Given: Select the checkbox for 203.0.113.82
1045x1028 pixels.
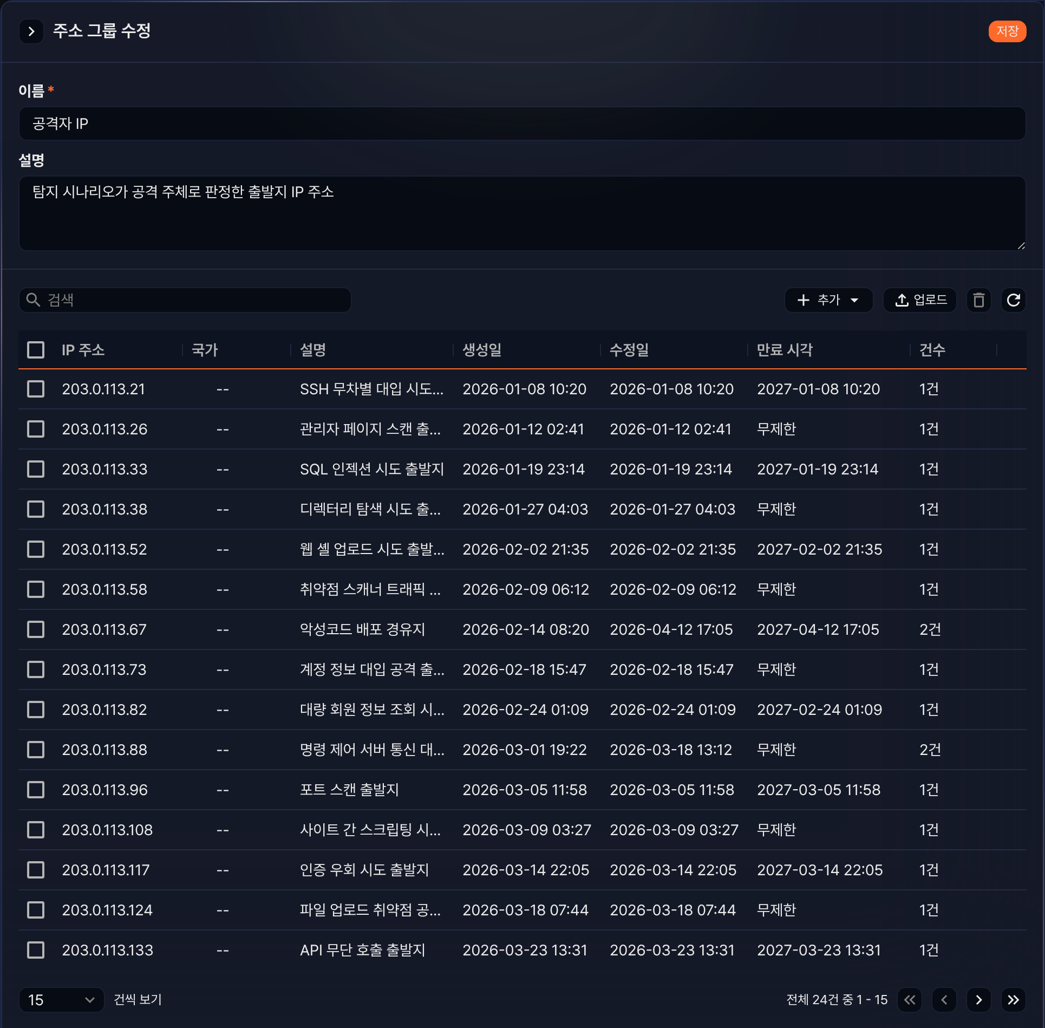Looking at the screenshot, I should coord(36,710).
